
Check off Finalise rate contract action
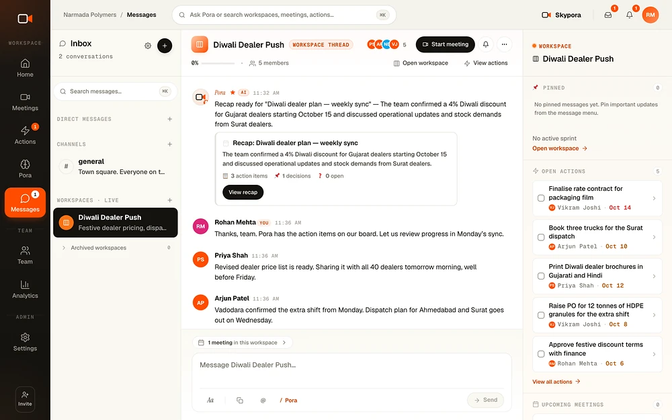(x=541, y=198)
